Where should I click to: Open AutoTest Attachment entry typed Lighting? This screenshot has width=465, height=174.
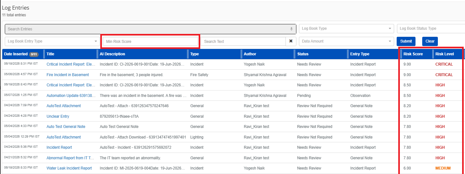point(64,137)
